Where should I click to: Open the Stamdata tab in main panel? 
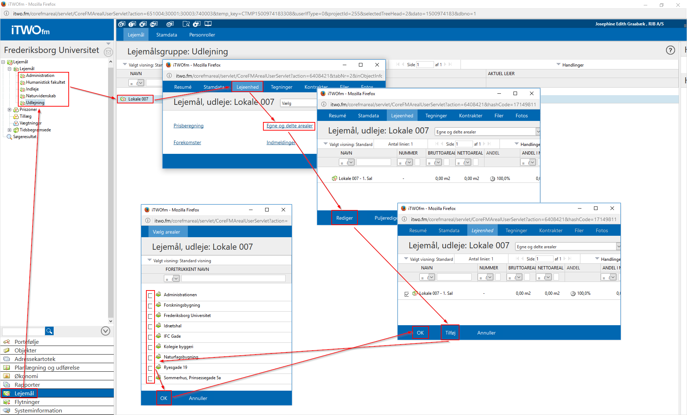166,35
